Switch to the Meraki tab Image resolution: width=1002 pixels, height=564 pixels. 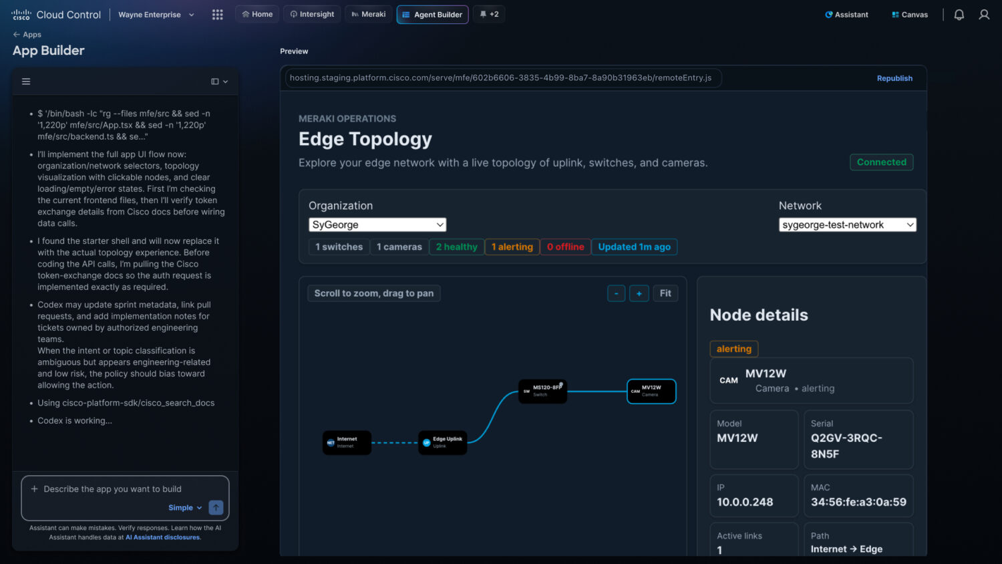coord(369,14)
